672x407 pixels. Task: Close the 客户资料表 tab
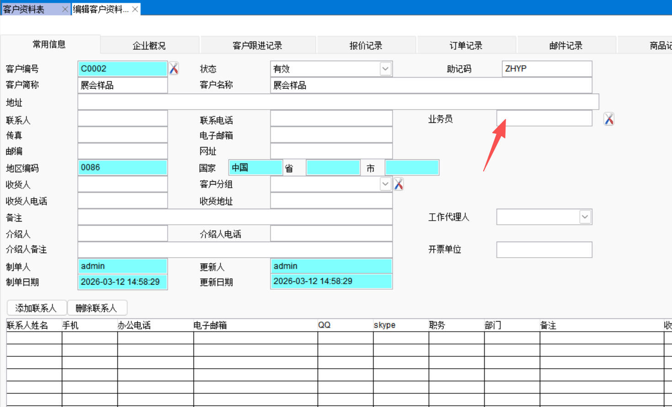65,9
